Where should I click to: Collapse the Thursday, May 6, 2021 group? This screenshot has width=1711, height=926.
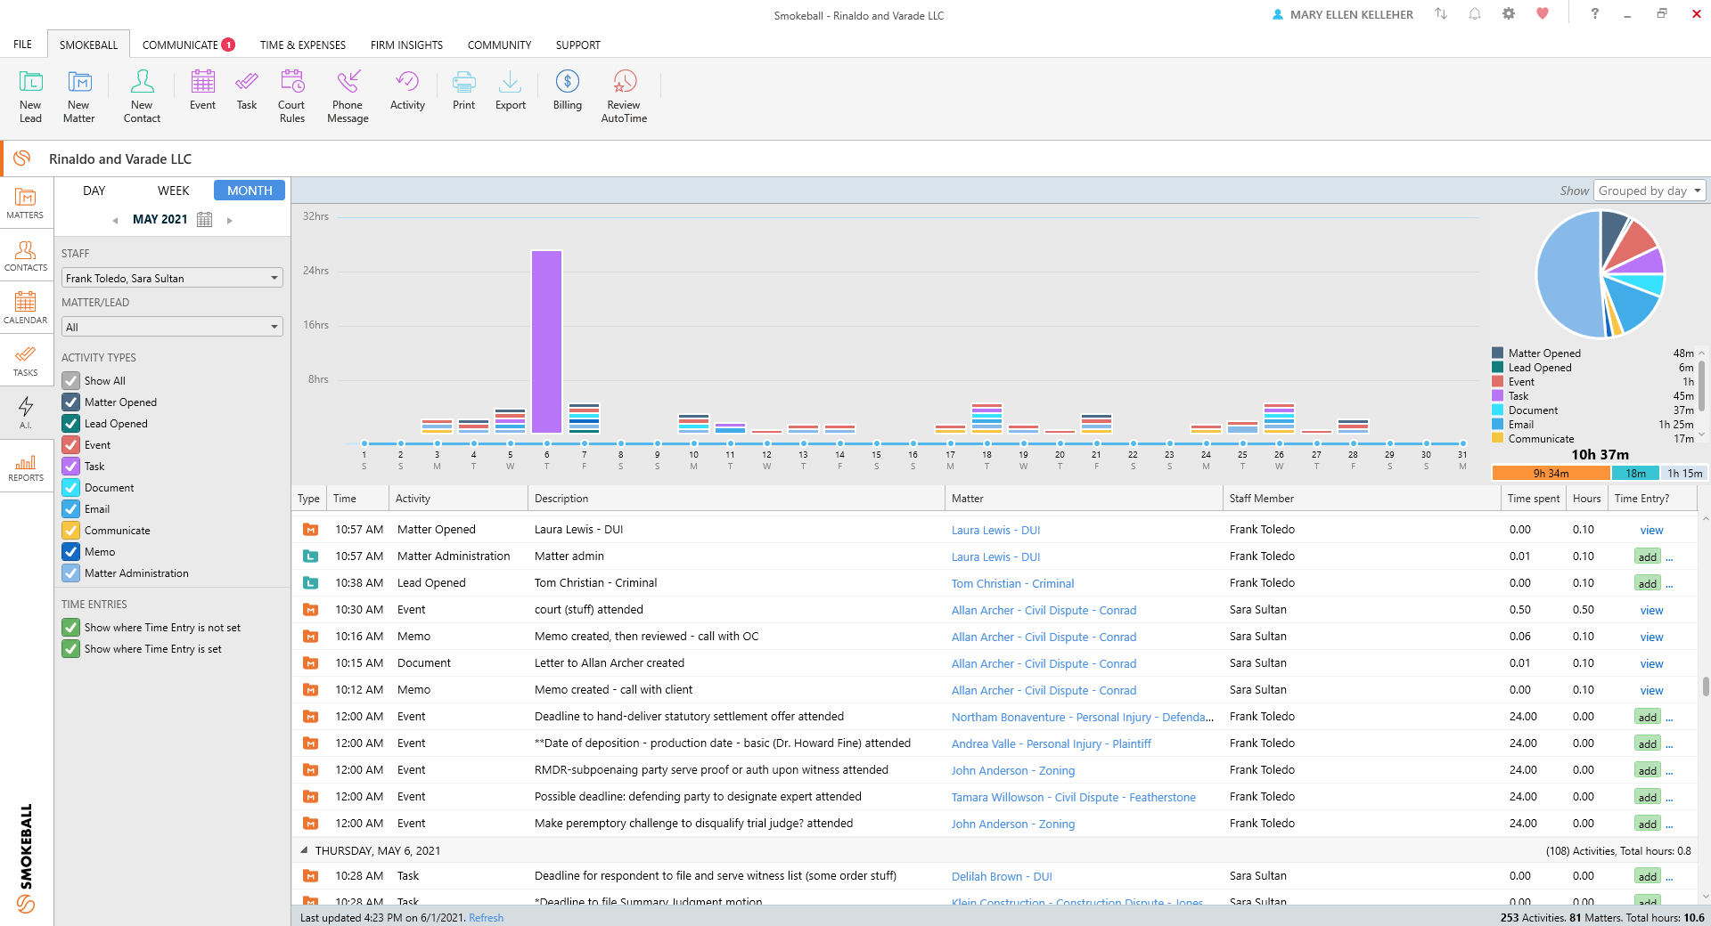[x=304, y=851]
